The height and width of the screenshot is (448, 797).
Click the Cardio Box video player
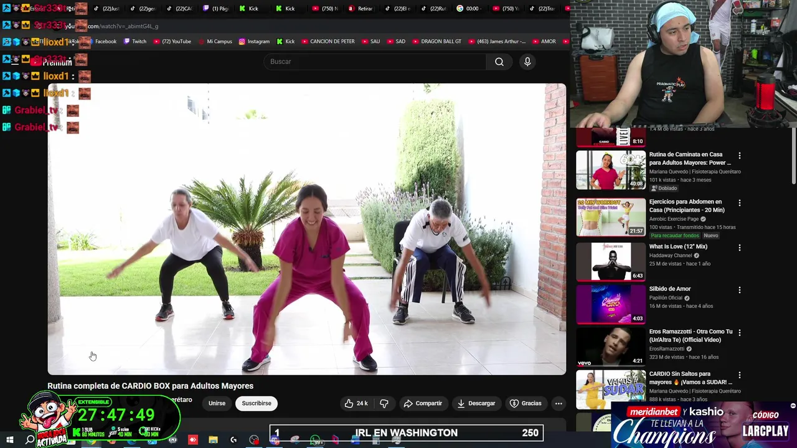pyautogui.click(x=307, y=229)
